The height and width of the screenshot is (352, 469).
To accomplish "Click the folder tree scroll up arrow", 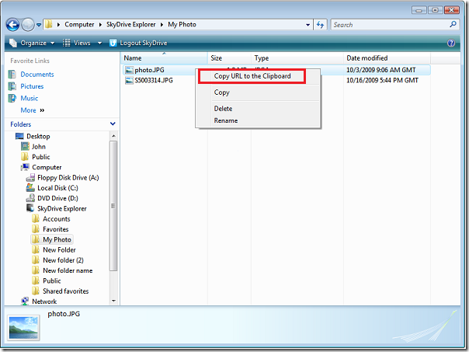I will tap(113, 136).
